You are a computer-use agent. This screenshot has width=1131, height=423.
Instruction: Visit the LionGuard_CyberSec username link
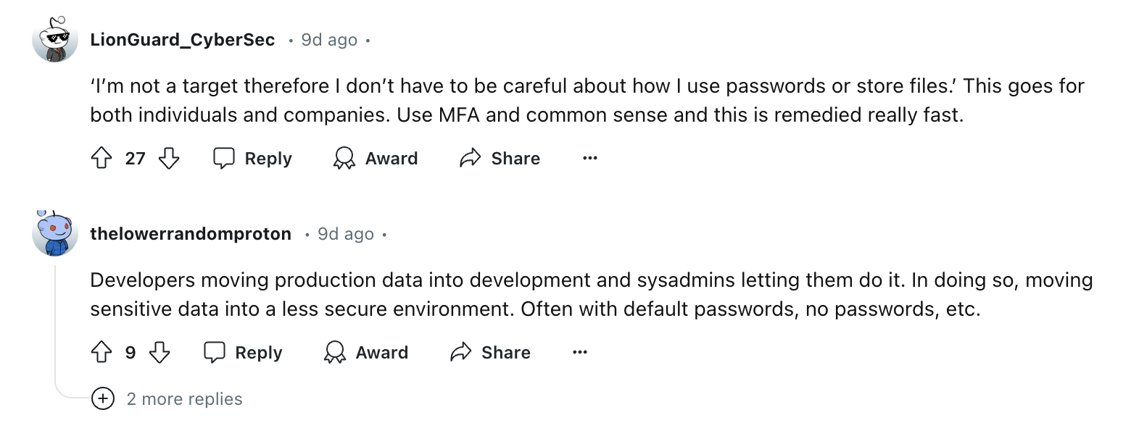183,40
